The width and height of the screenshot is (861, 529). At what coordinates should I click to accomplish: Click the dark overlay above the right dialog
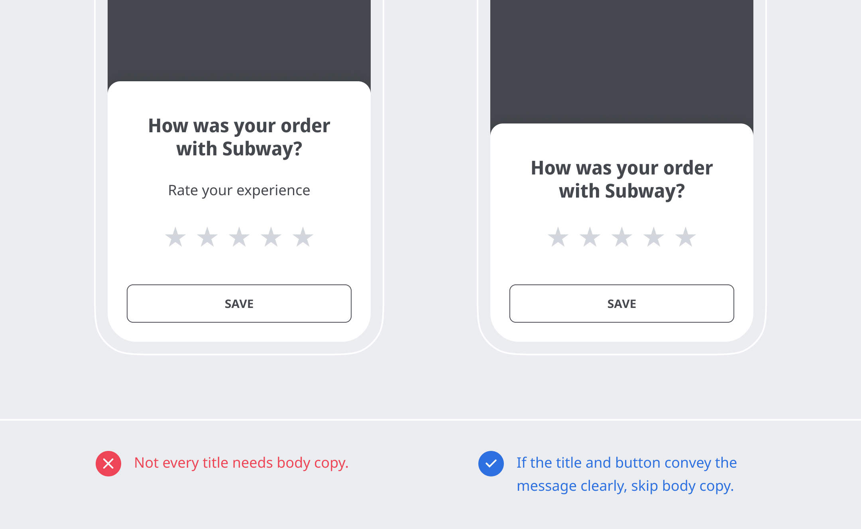tap(622, 60)
